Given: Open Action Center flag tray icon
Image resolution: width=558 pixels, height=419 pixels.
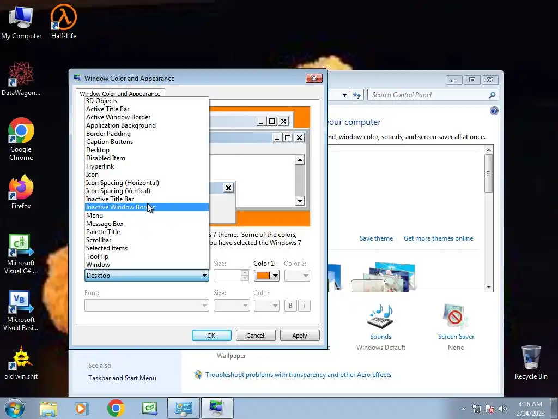Looking at the screenshot, I should (490, 409).
